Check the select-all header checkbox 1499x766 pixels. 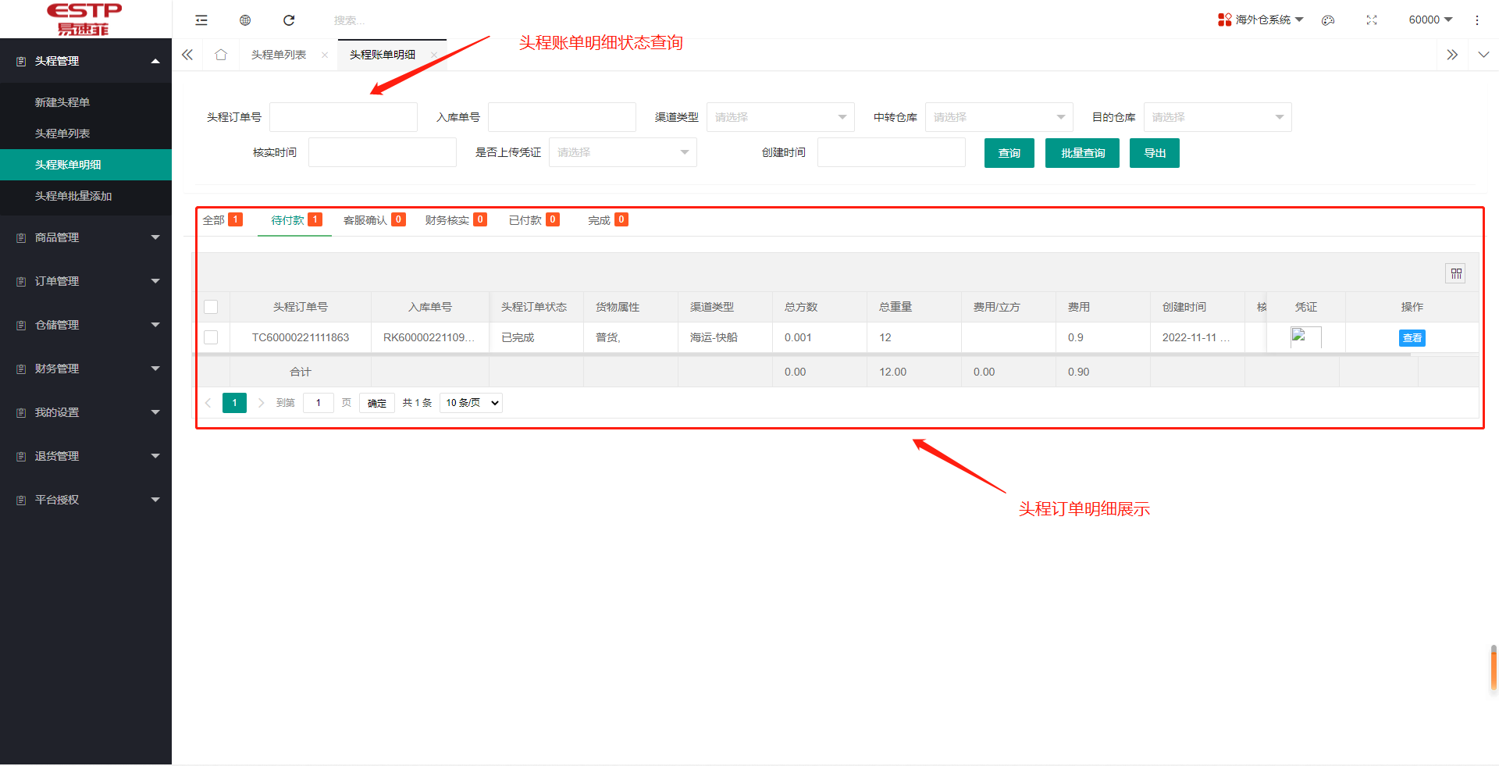click(211, 307)
